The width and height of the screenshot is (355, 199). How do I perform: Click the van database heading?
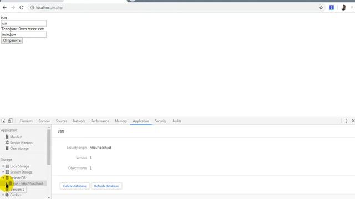pos(60,132)
